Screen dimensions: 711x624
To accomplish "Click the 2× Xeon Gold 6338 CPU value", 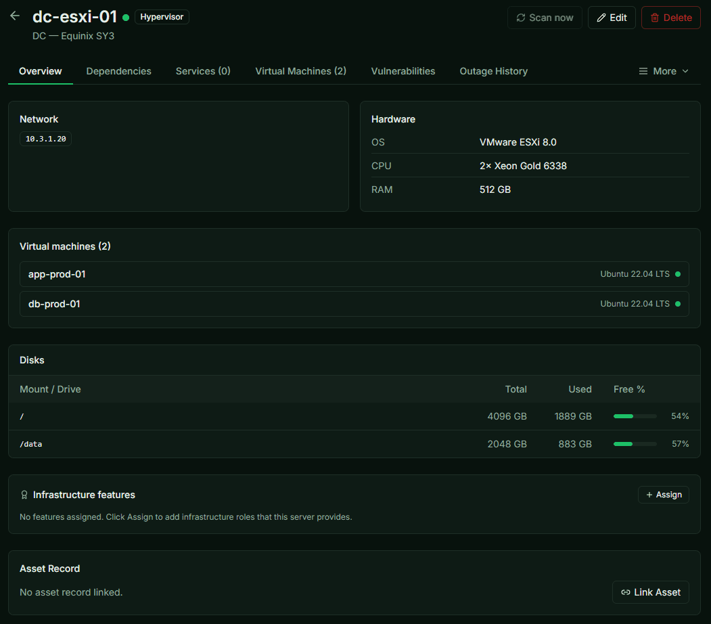I will [x=524, y=166].
